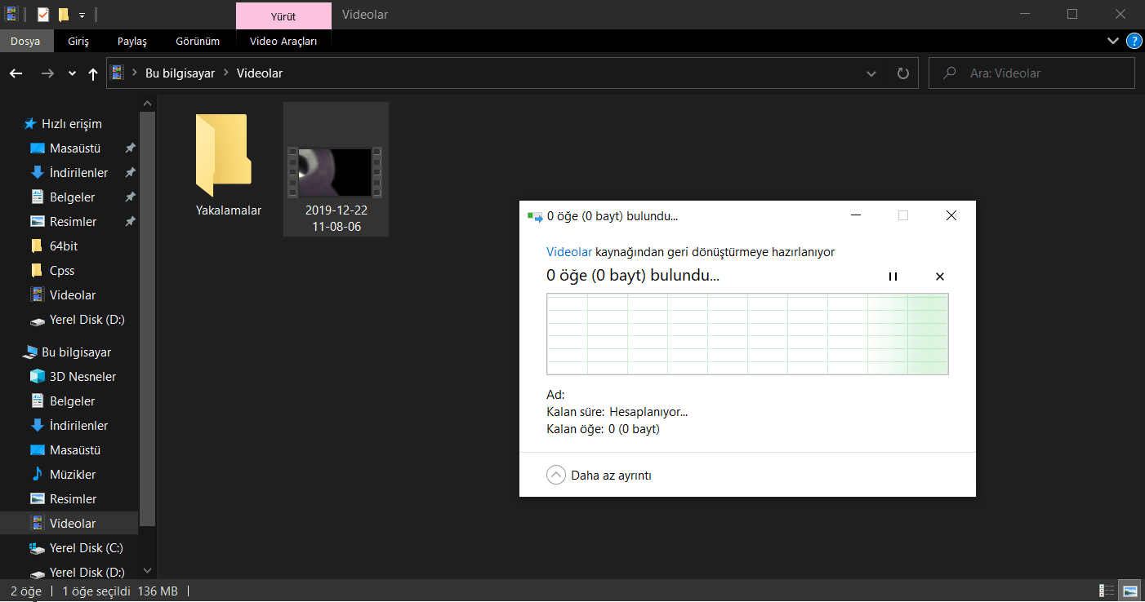This screenshot has height=602, width=1145.
Task: Open the address bar history dropdown
Action: tap(871, 73)
